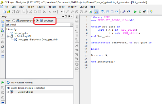This screenshot has width=162, height=104.
Task: Zoom out using the magnifier minus icon
Action: (x=72, y=12)
